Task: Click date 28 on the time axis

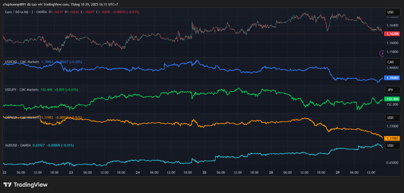Action: (x=271, y=172)
